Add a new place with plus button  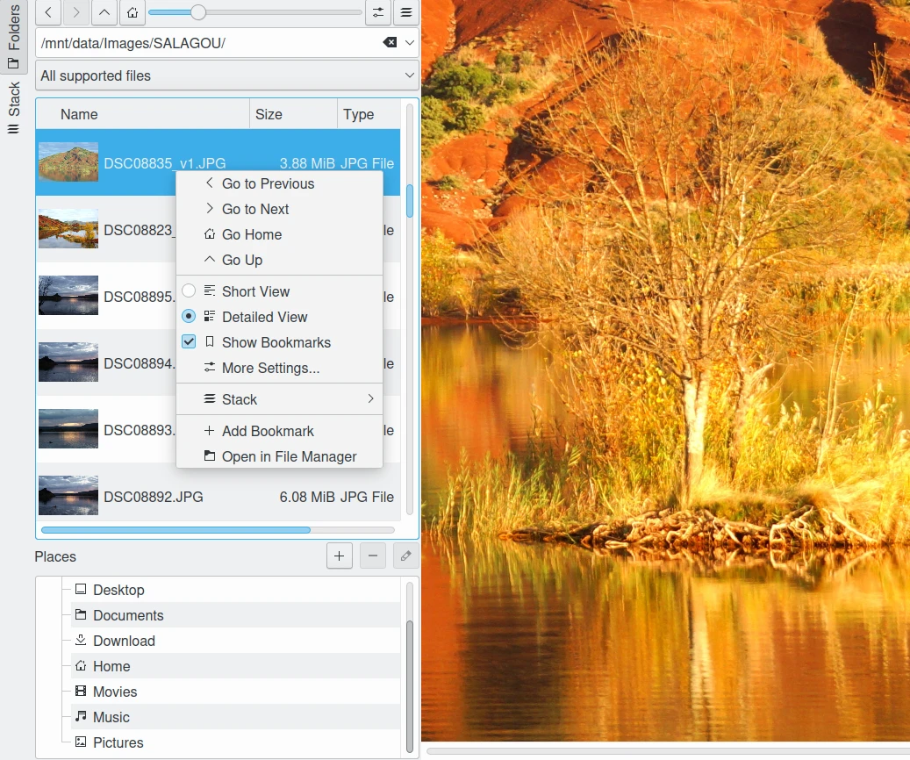pos(340,556)
